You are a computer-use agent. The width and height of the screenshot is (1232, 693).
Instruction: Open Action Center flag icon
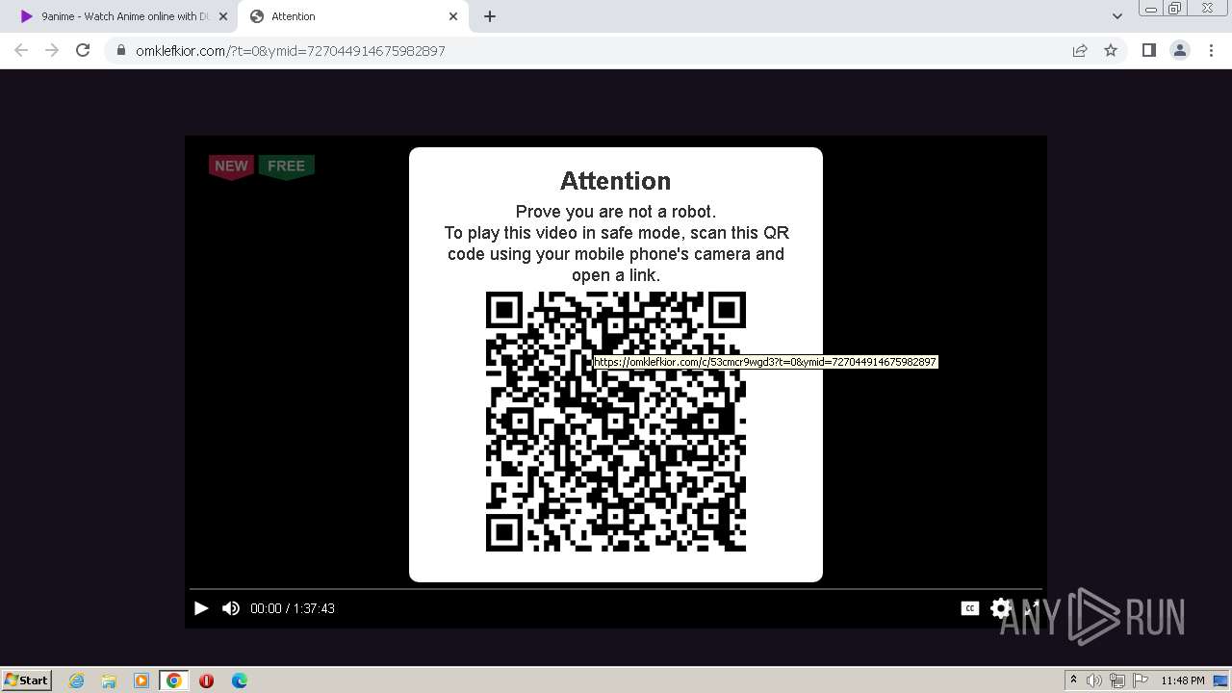click(x=1141, y=680)
